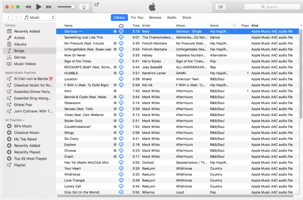
Task: Click the vertical scrollbar of song list
Action: (x=301, y=74)
